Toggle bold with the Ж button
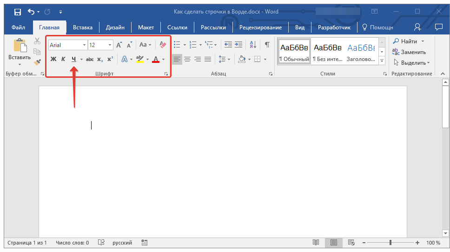 [x=53, y=59]
